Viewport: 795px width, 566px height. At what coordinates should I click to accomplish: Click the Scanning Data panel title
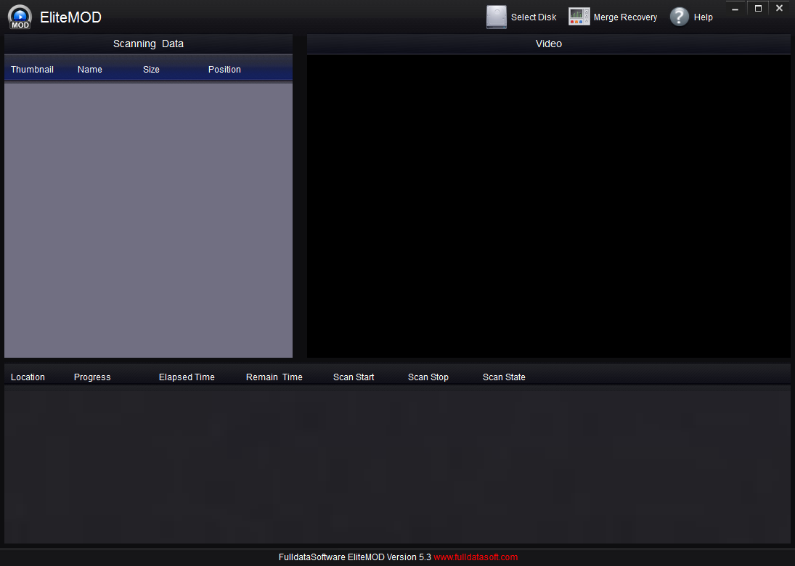[148, 44]
